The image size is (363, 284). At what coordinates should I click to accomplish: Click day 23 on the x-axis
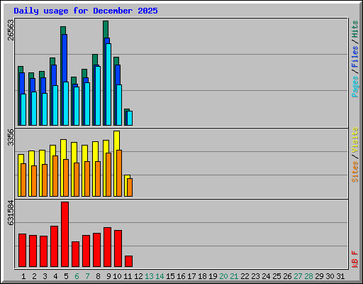click(255, 276)
